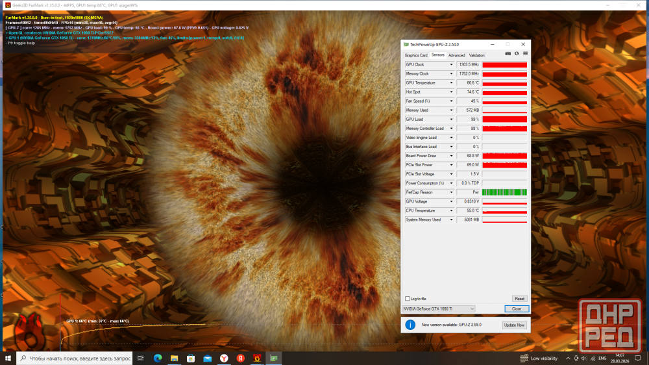Open Microsoft Edge from the taskbar
Viewport: 649px width, 365px height.
[x=158, y=358]
